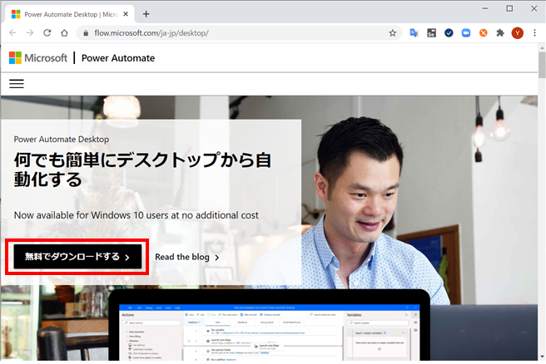Viewport: 546px width, 364px height.
Task: Open the hamburger navigation menu
Action: click(17, 84)
